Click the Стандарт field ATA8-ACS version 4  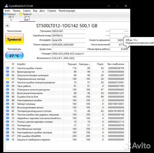coord(90,54)
